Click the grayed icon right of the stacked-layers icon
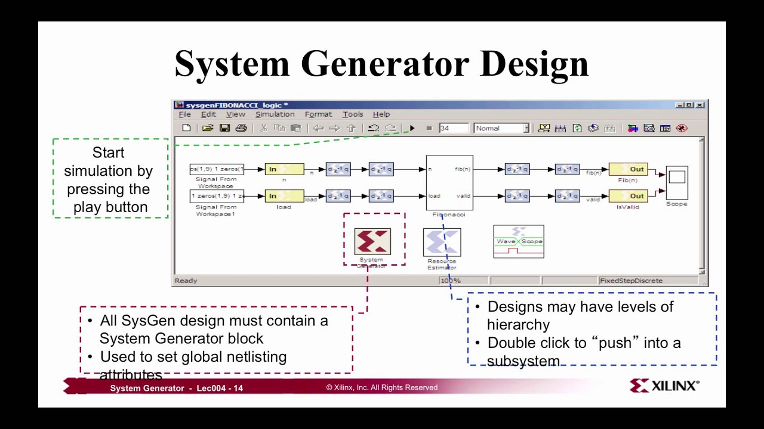This screenshot has height=429, width=764. tap(609, 128)
